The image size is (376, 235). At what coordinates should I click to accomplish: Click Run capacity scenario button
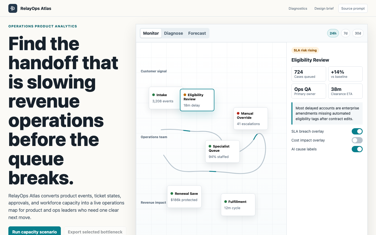[34, 231]
